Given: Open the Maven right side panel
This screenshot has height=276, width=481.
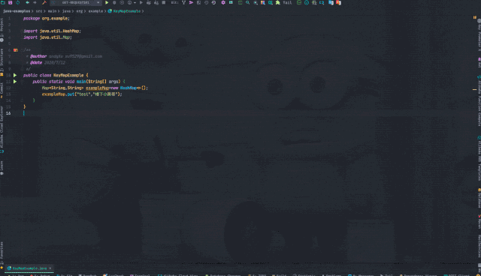Looking at the screenshot, I should (x=479, y=222).
